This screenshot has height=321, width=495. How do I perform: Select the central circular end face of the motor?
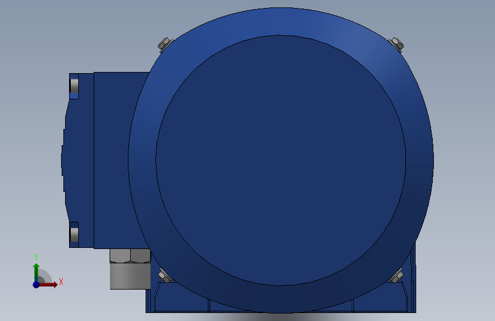point(280,160)
